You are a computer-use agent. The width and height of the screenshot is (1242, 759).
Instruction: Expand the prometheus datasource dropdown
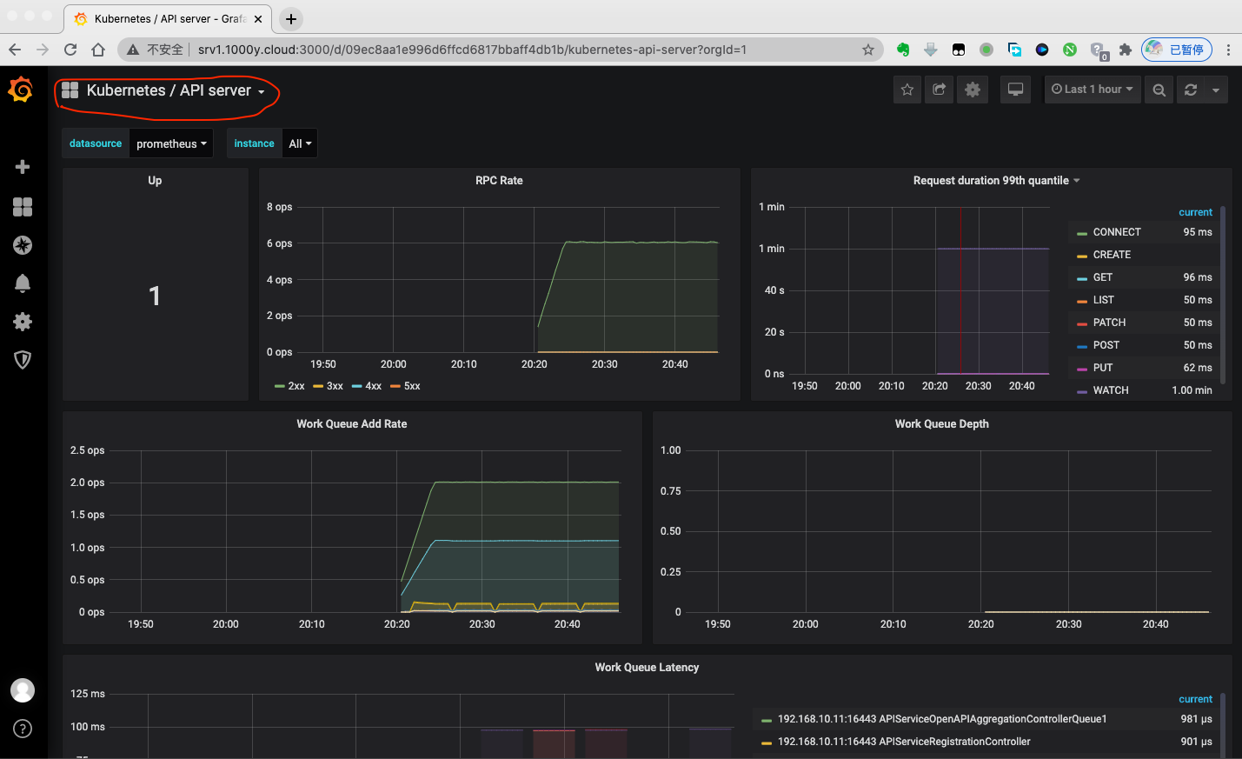click(x=171, y=143)
